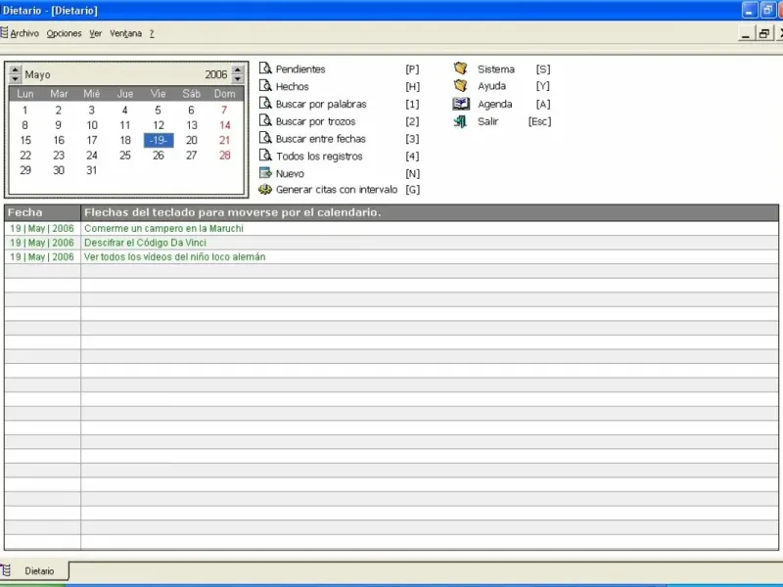Click the Ayuda folder icon

[460, 86]
